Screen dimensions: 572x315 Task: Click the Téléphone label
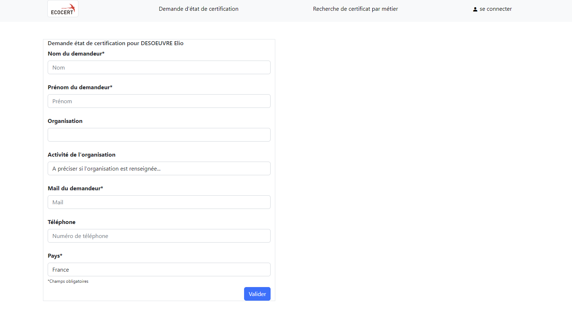click(61, 222)
